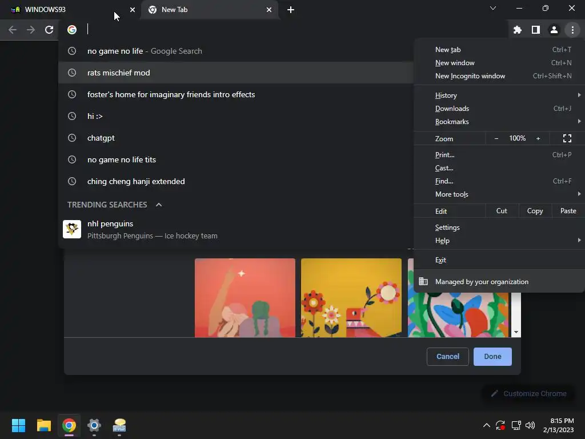Screen dimensions: 585x439
Task: Expand the Bookmarks submenu
Action: (x=499, y=122)
